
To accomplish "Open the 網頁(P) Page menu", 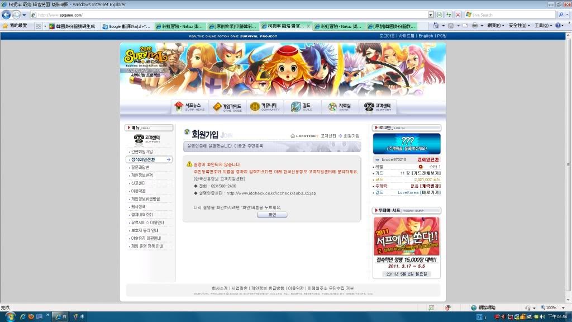I will tap(496, 26).
